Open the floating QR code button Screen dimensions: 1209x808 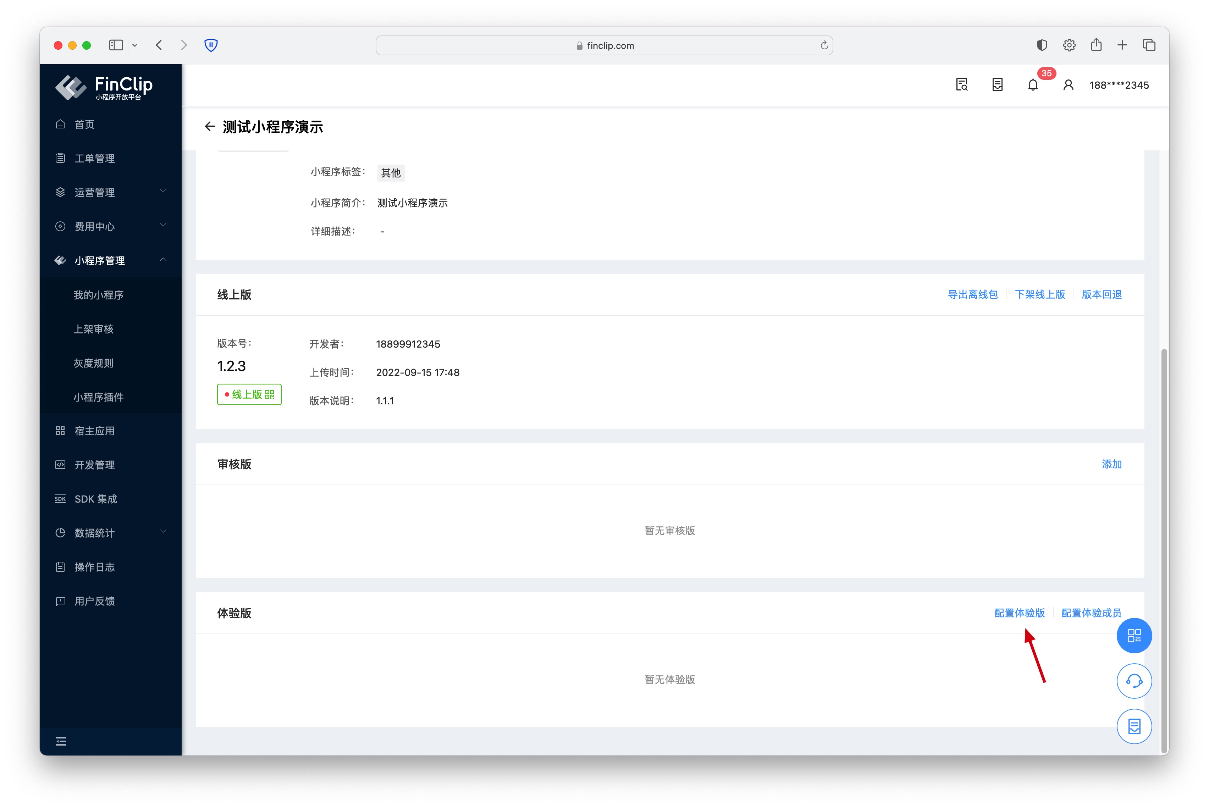(x=1134, y=635)
